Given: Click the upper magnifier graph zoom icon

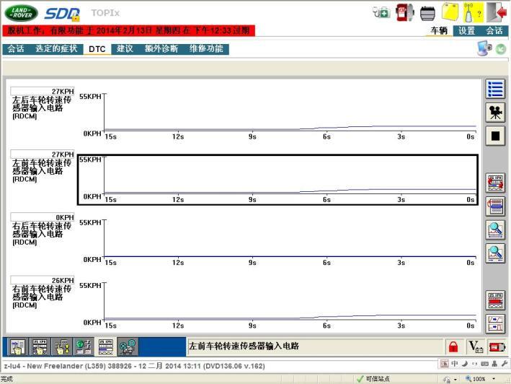Looking at the screenshot, I should [495, 230].
